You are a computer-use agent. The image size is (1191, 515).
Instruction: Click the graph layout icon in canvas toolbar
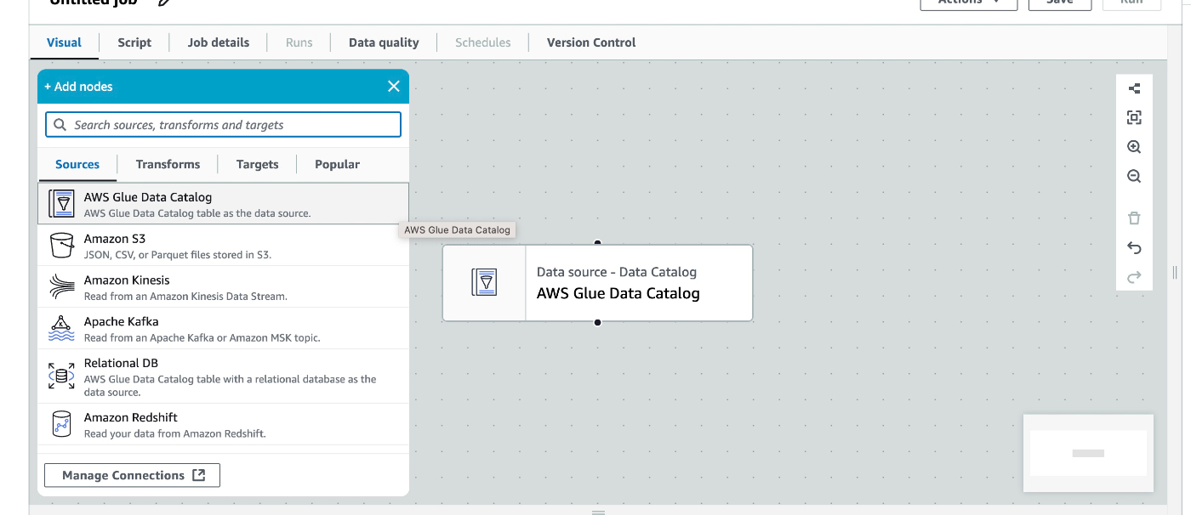[x=1134, y=88]
